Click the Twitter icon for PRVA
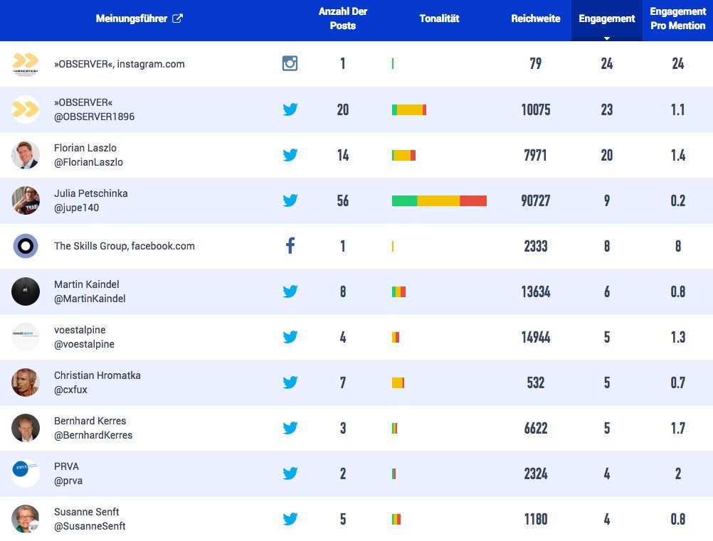Image resolution: width=713 pixels, height=541 pixels. coord(290,473)
